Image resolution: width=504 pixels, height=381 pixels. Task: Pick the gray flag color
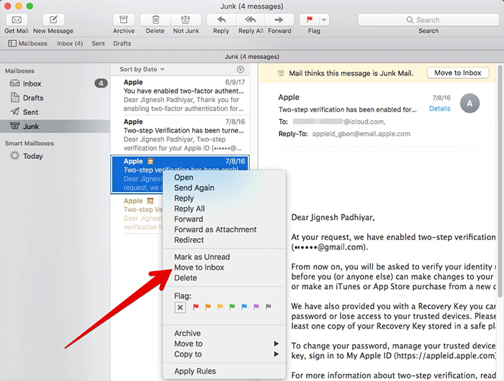pos(269,307)
